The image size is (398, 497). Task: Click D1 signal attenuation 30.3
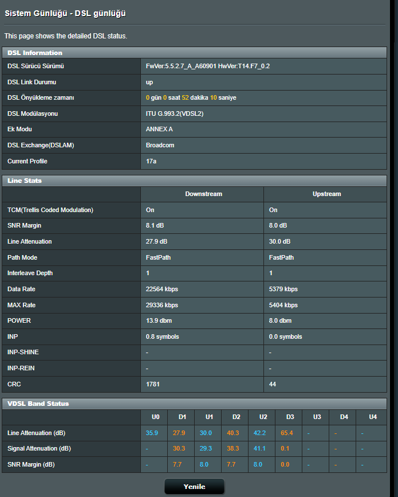click(x=179, y=448)
